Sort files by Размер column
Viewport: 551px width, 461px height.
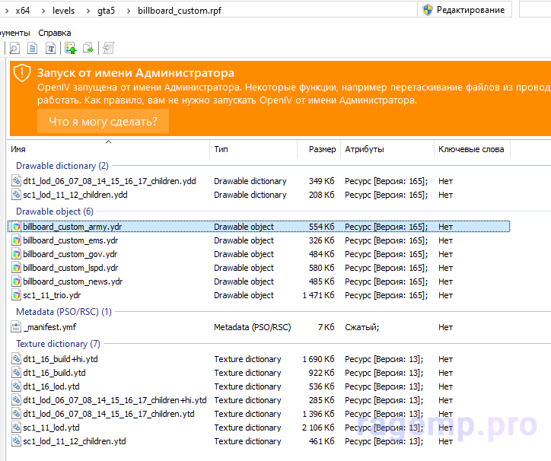coord(322,149)
